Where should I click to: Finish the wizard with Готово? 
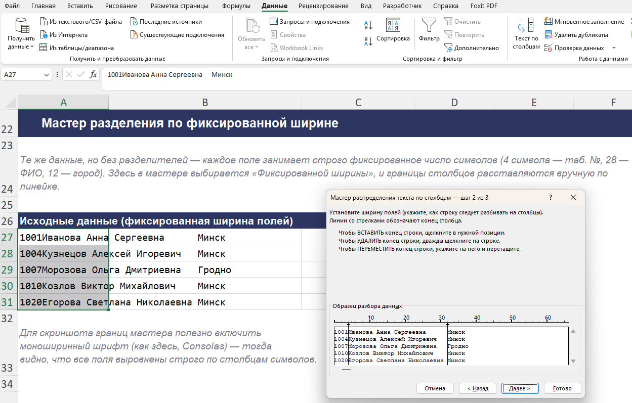tap(562, 388)
